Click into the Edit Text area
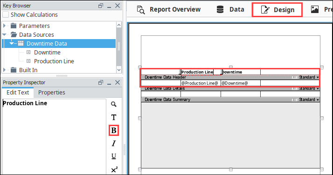333x175 pixels. pos(54,137)
